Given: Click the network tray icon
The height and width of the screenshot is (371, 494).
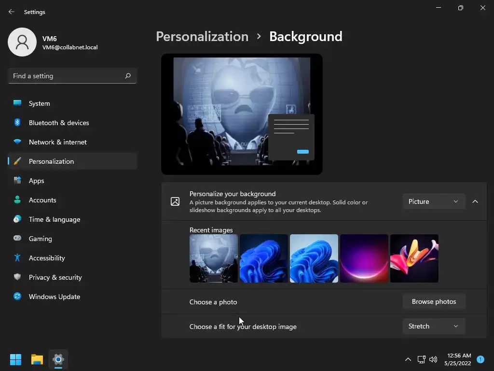Looking at the screenshot, I should [x=421, y=359].
